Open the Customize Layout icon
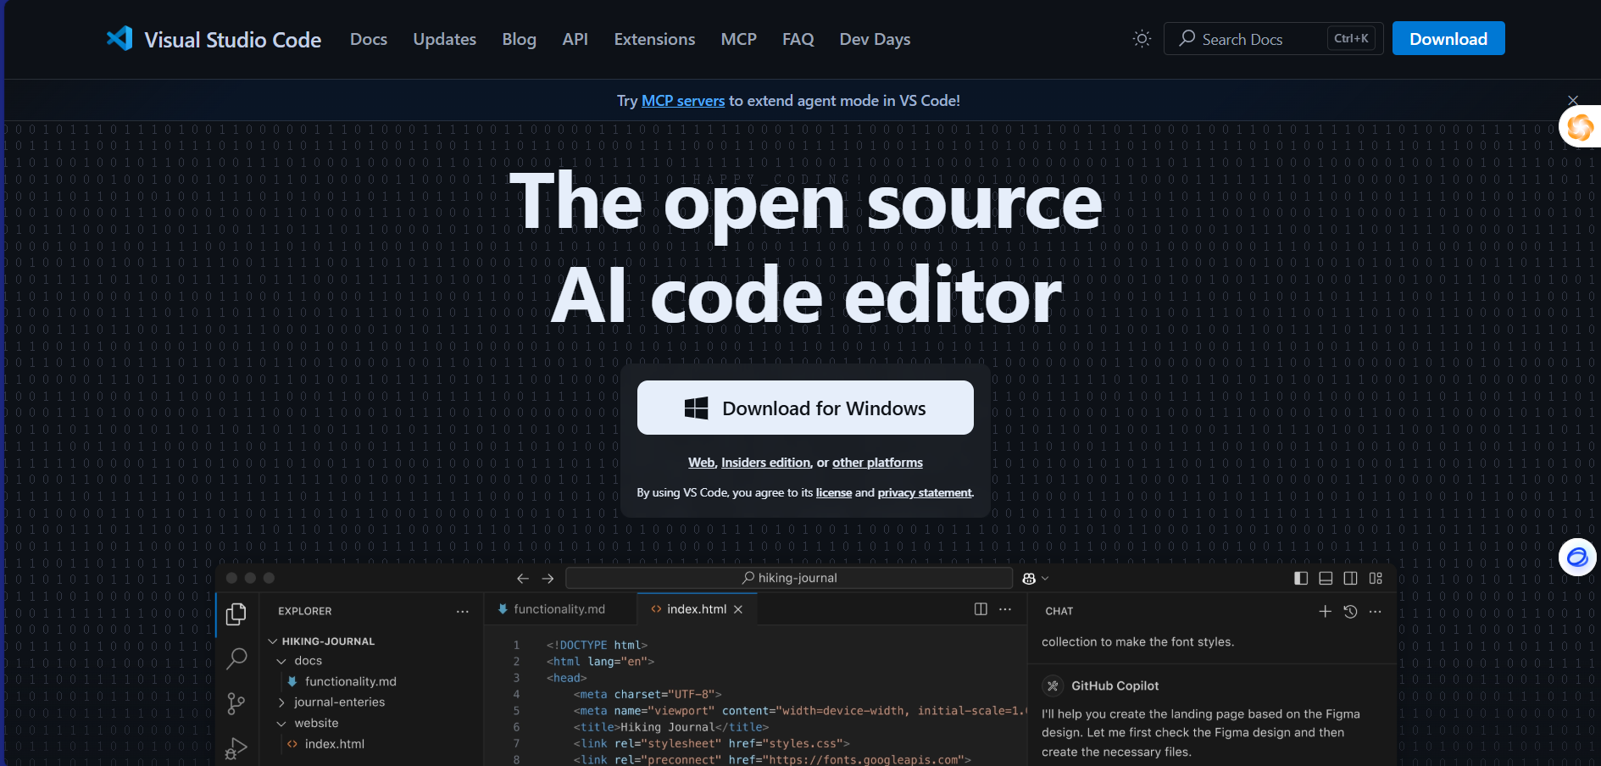Image resolution: width=1601 pixels, height=766 pixels. pyautogui.click(x=1376, y=578)
